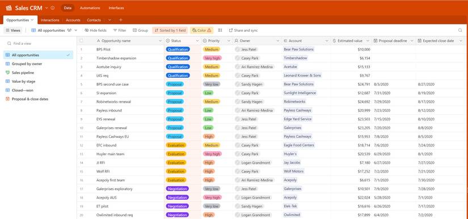Click Negotiation status pill for ET pilot

coord(178,206)
